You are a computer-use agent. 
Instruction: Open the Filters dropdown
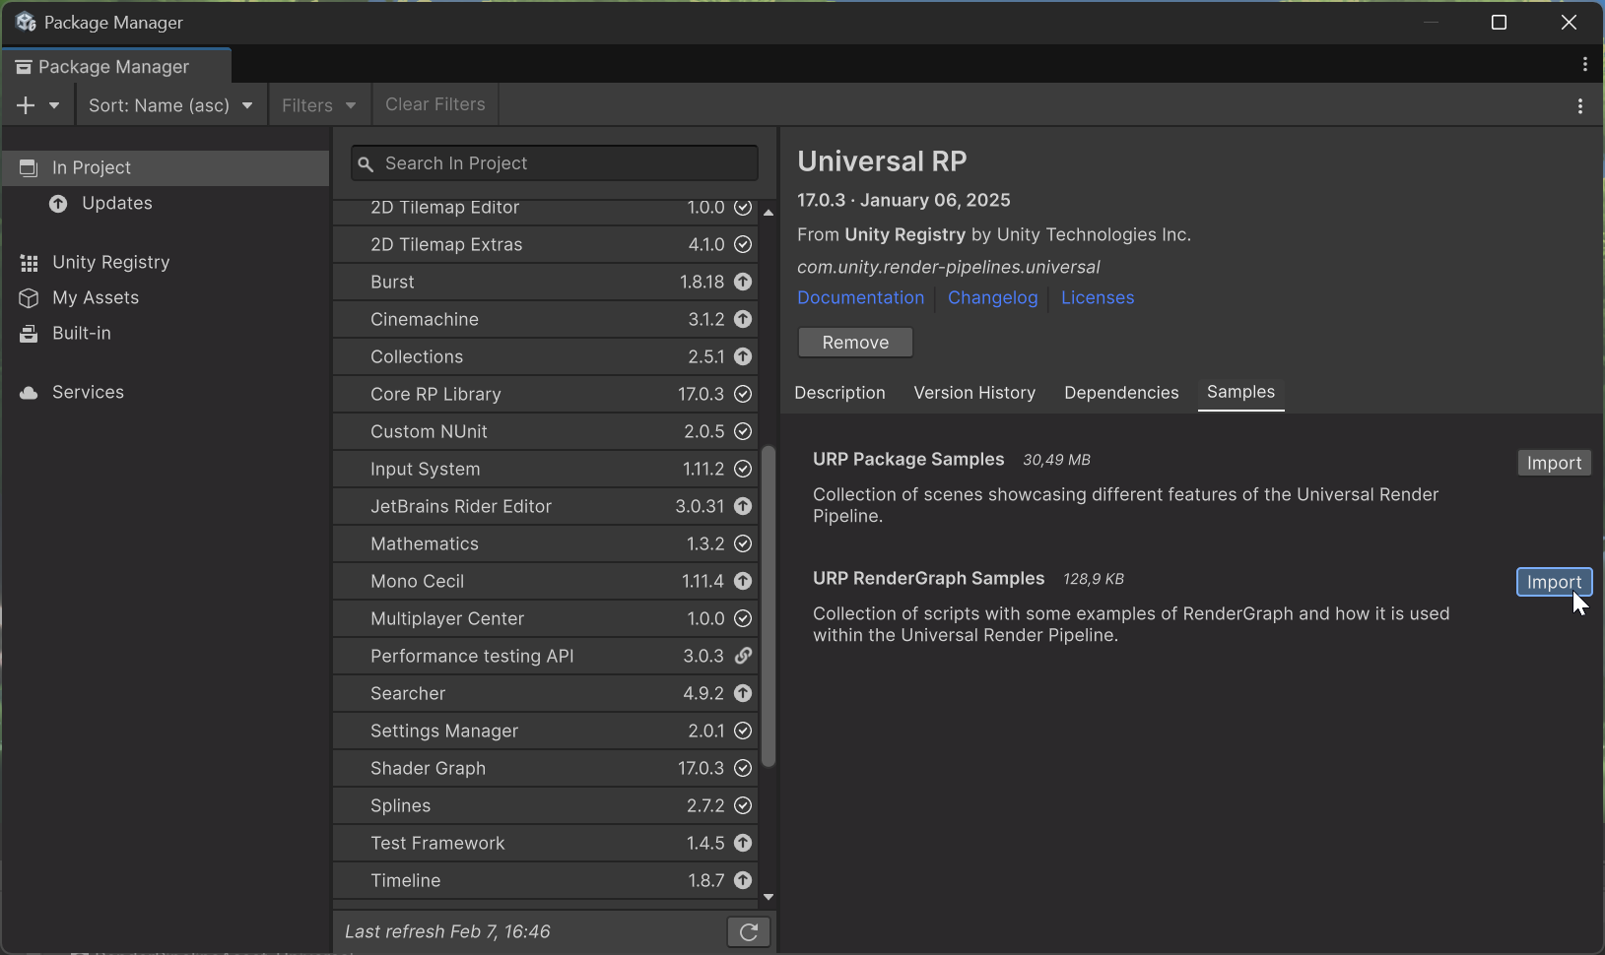[x=318, y=104]
